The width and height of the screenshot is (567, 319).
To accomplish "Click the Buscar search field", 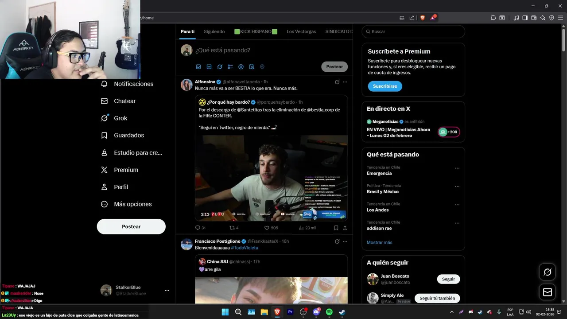I will click(413, 31).
